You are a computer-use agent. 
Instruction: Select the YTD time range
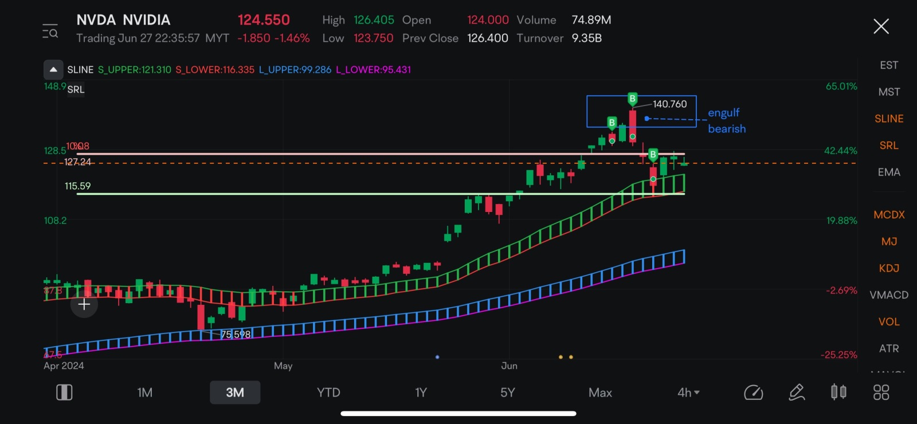(x=328, y=392)
